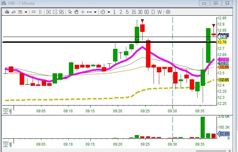The image size is (238, 152).
Task: Click the 12.8 price marker label
Action: pyautogui.click(x=222, y=37)
